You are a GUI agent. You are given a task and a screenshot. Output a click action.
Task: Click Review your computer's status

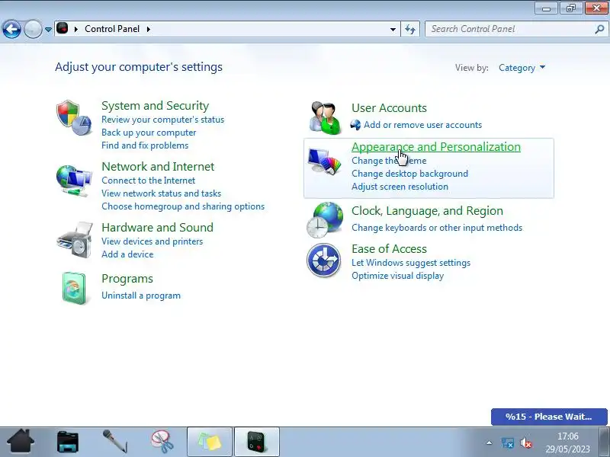coord(162,120)
